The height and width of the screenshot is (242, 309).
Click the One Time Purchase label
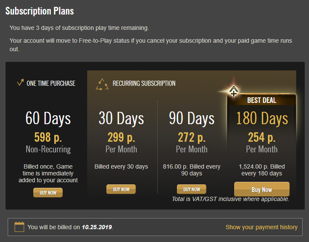[51, 83]
